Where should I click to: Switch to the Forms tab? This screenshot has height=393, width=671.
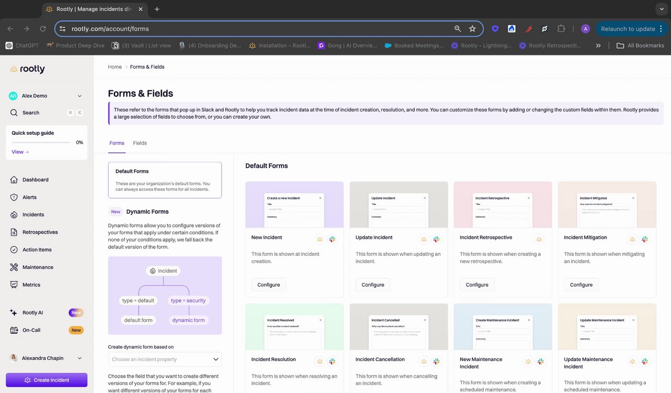[x=117, y=143]
